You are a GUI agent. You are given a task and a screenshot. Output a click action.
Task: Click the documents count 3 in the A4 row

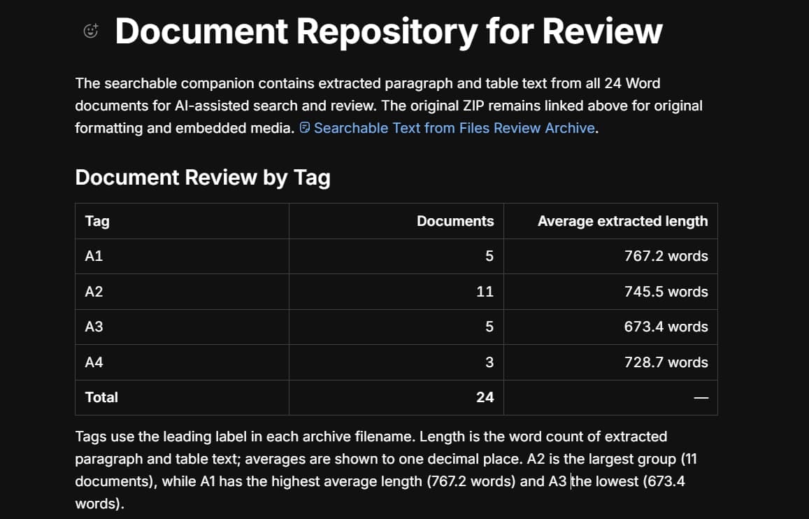pyautogui.click(x=396, y=363)
